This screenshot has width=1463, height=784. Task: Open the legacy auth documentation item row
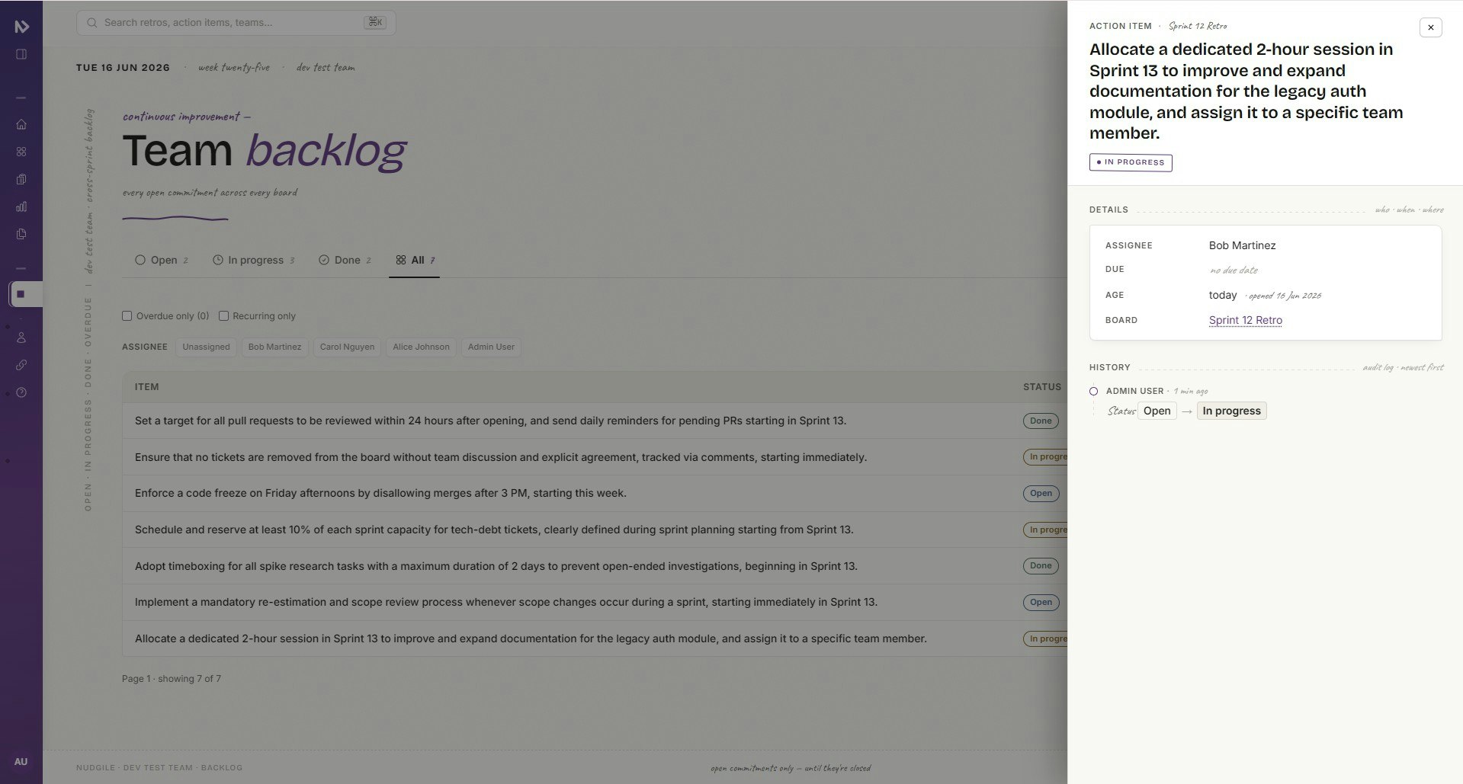pos(531,638)
